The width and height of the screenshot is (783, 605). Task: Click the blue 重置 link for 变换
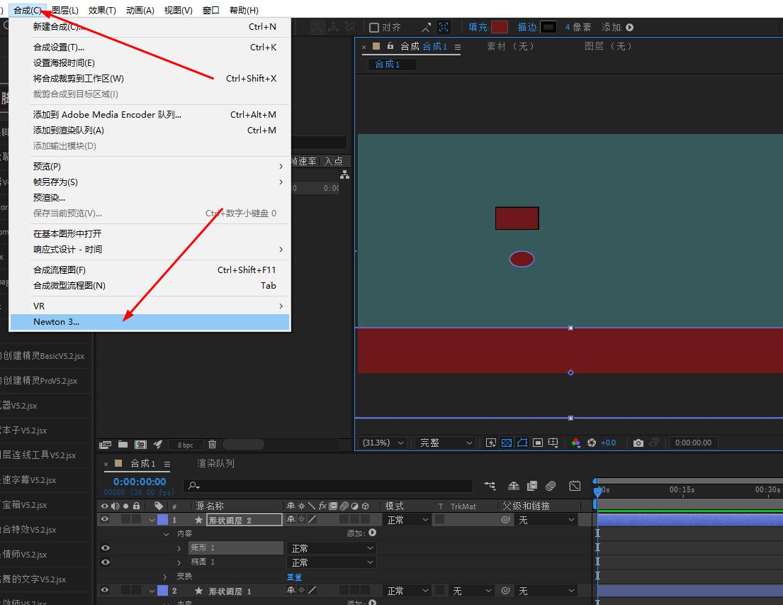coord(294,577)
